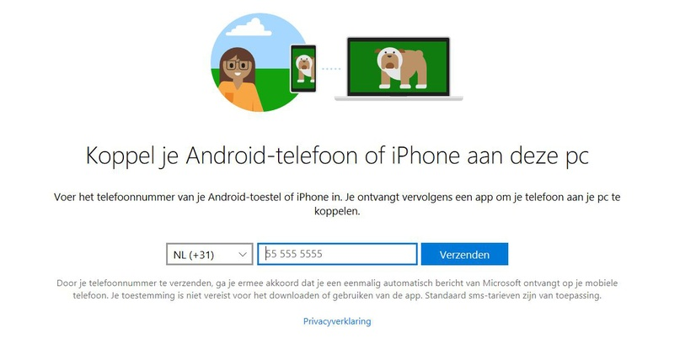Viewport: 680px width, 349px height.
Task: Click the woman's orange shirt in the illustration
Action: (x=241, y=96)
